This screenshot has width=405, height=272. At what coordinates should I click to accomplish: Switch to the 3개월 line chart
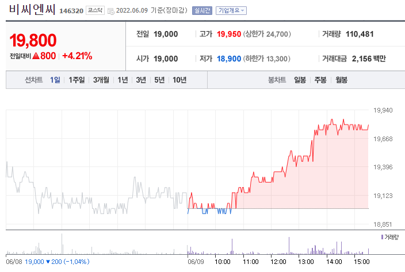(x=101, y=80)
